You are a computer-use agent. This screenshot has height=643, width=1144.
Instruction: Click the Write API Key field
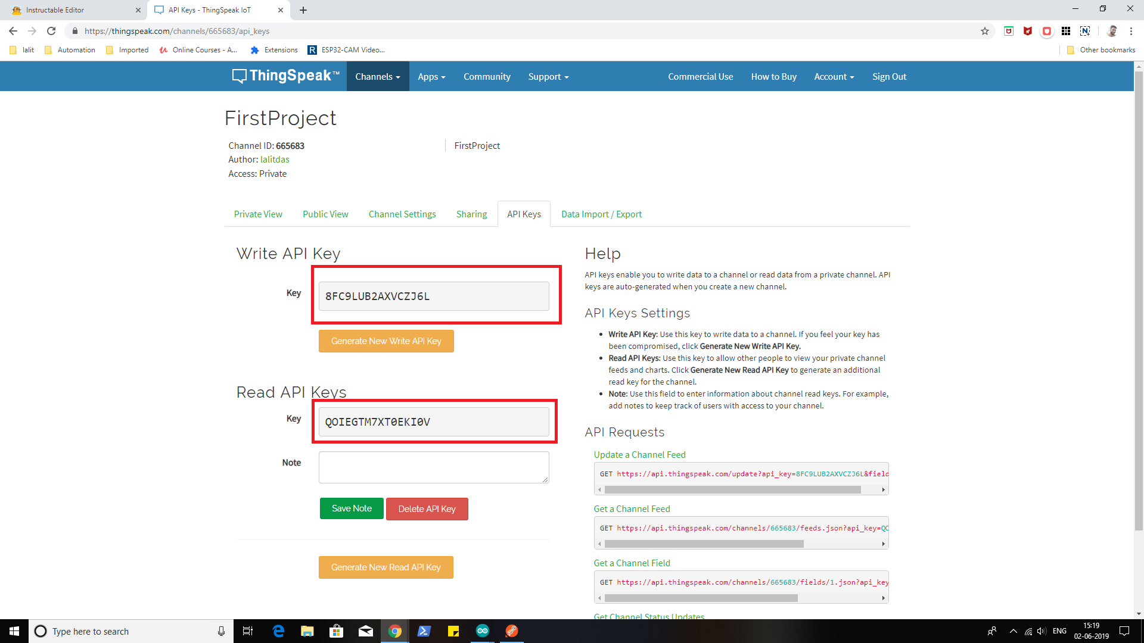pos(434,296)
